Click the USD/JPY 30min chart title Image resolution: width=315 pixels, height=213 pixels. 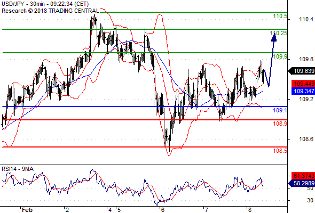click(x=45, y=4)
